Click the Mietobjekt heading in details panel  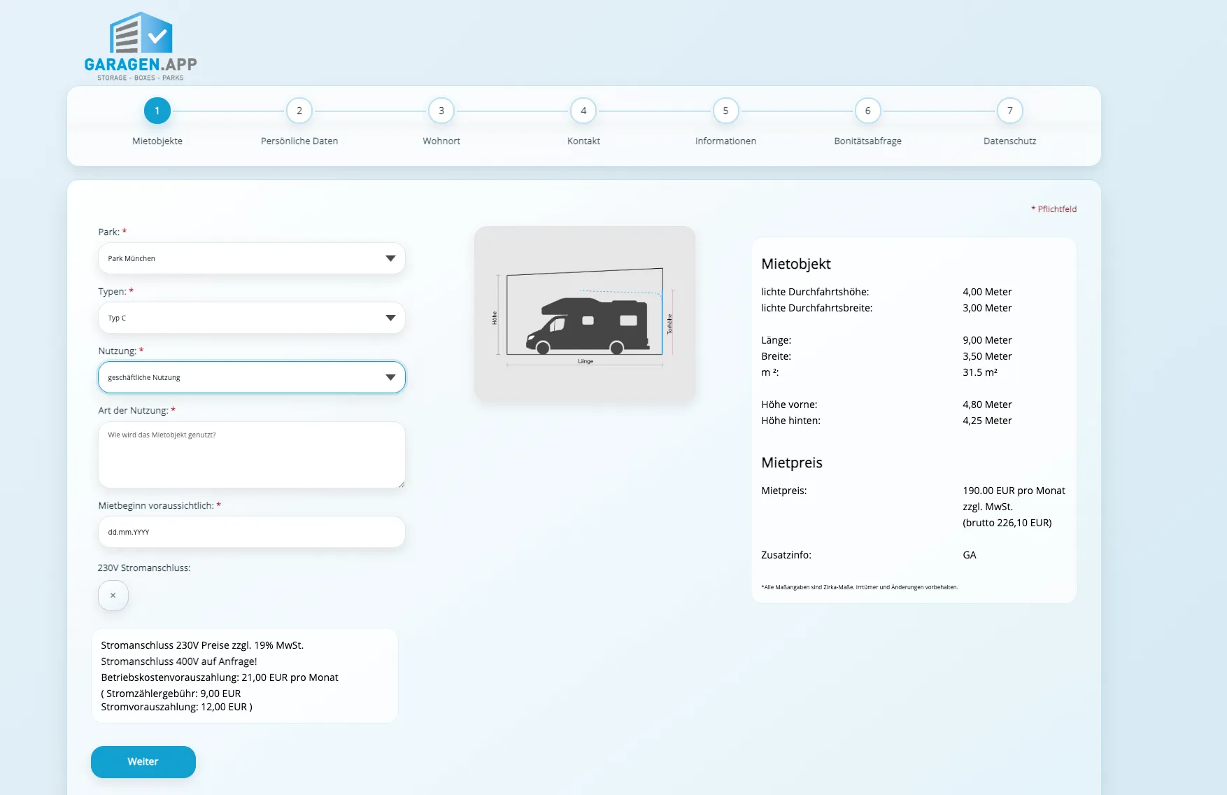coord(796,264)
